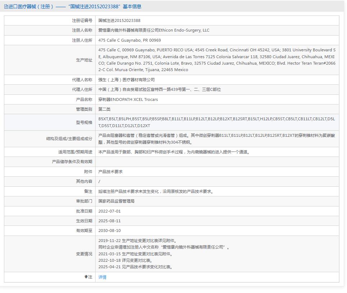This screenshot has width=347, height=293.
Task: Click the 代理人名称 label
Action: tap(82, 80)
